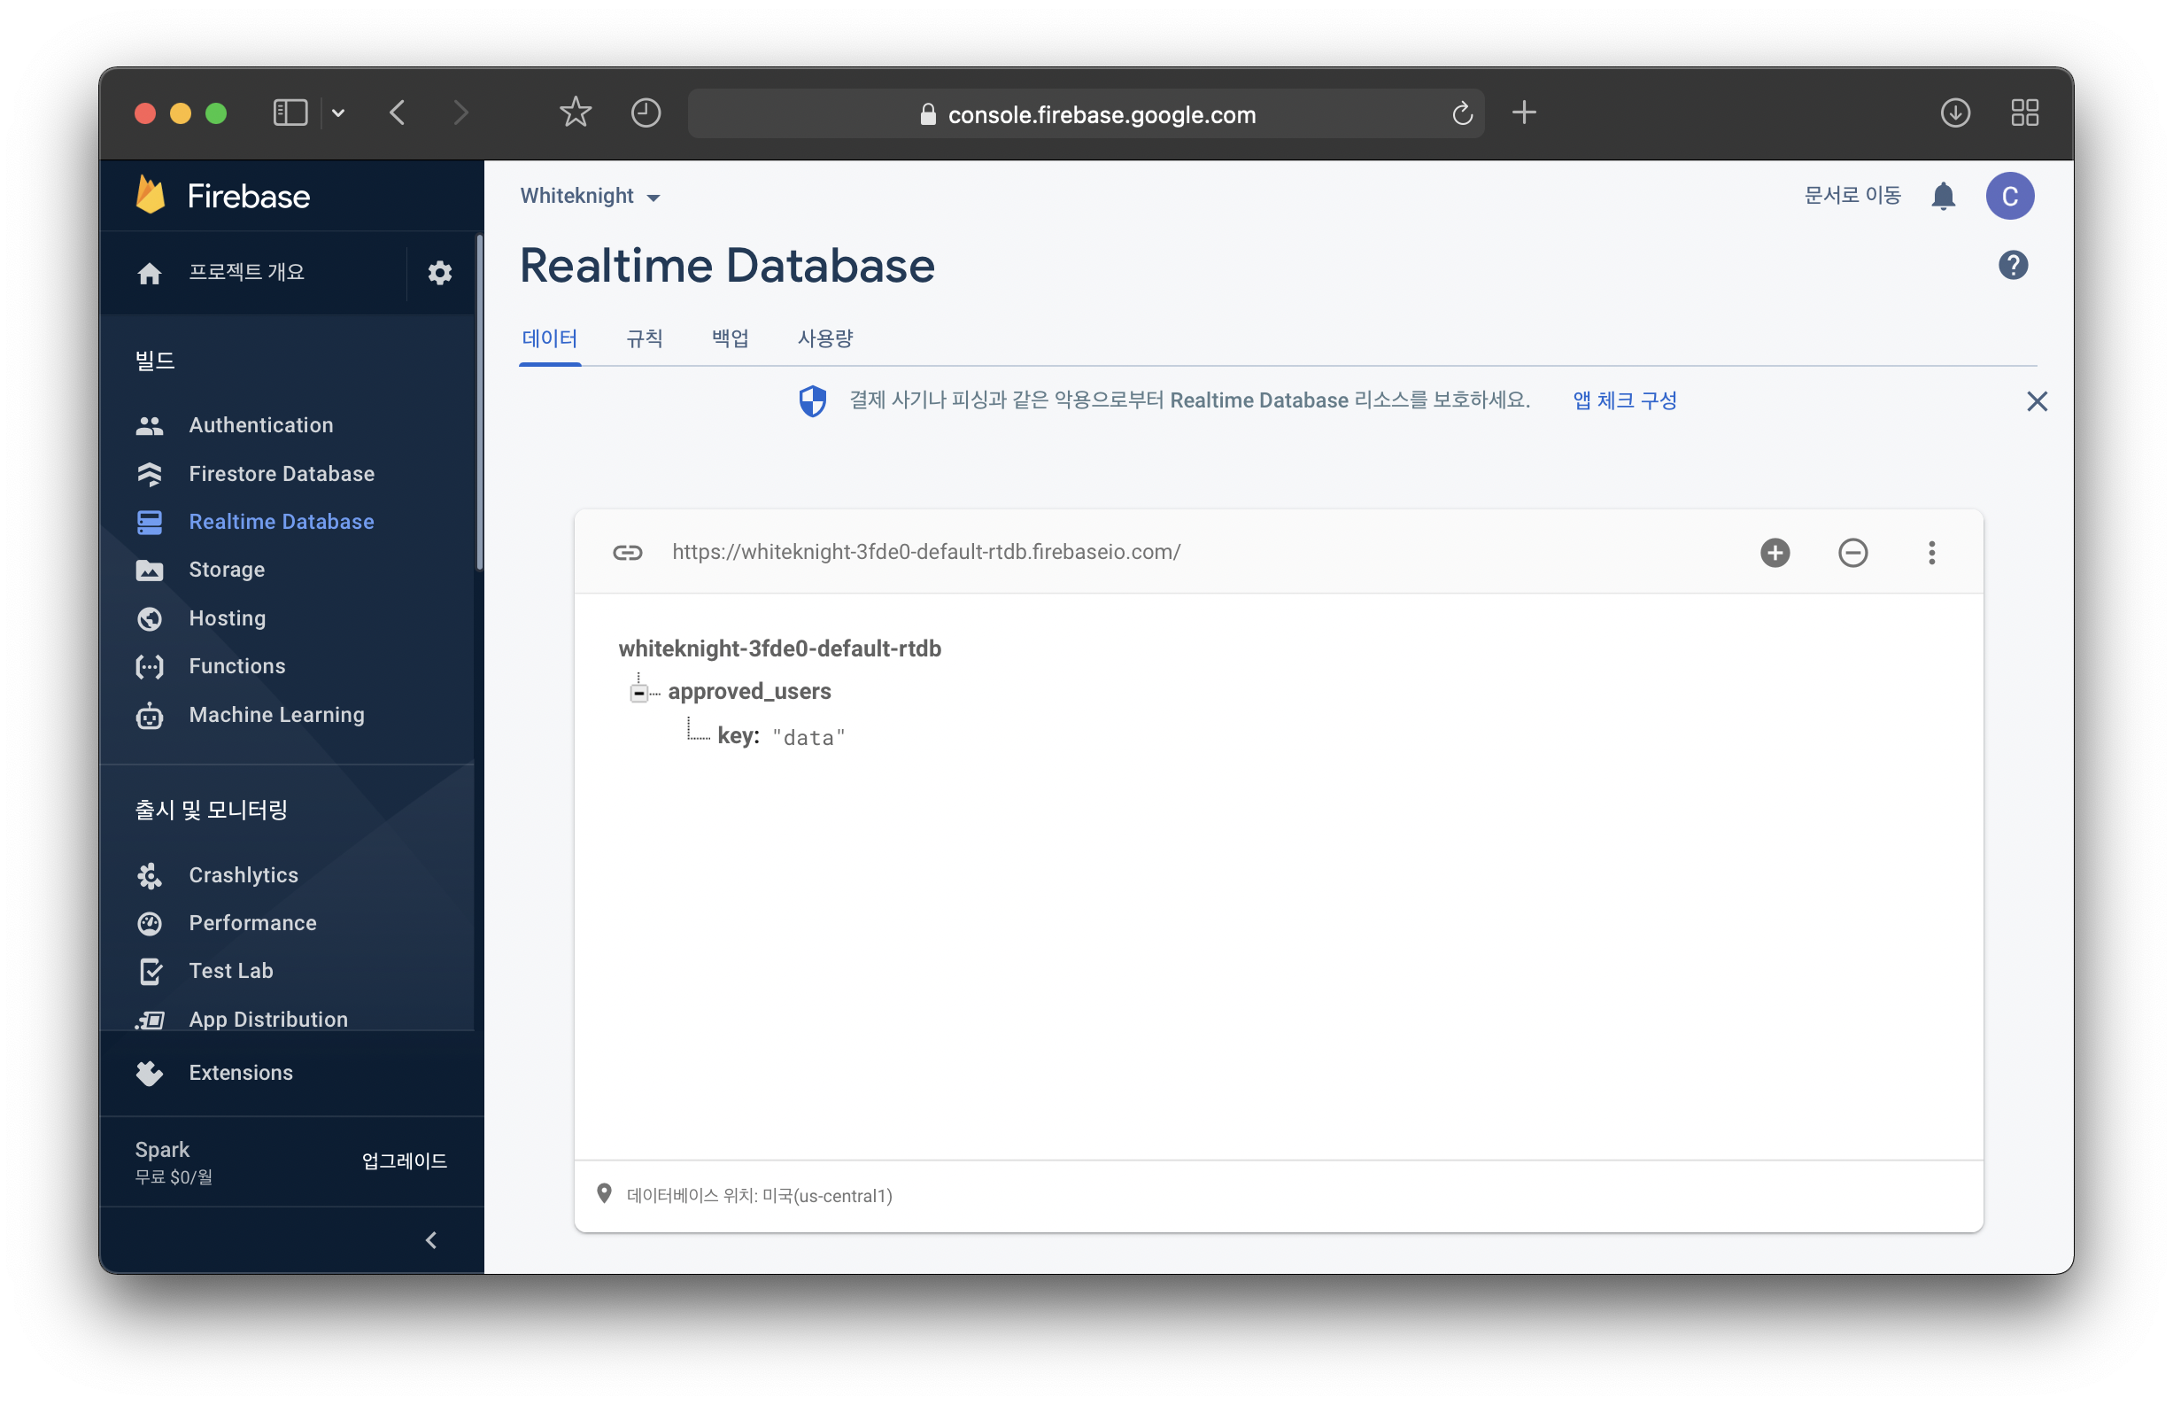Open project settings gear icon
This screenshot has width=2173, height=1405.
click(439, 273)
